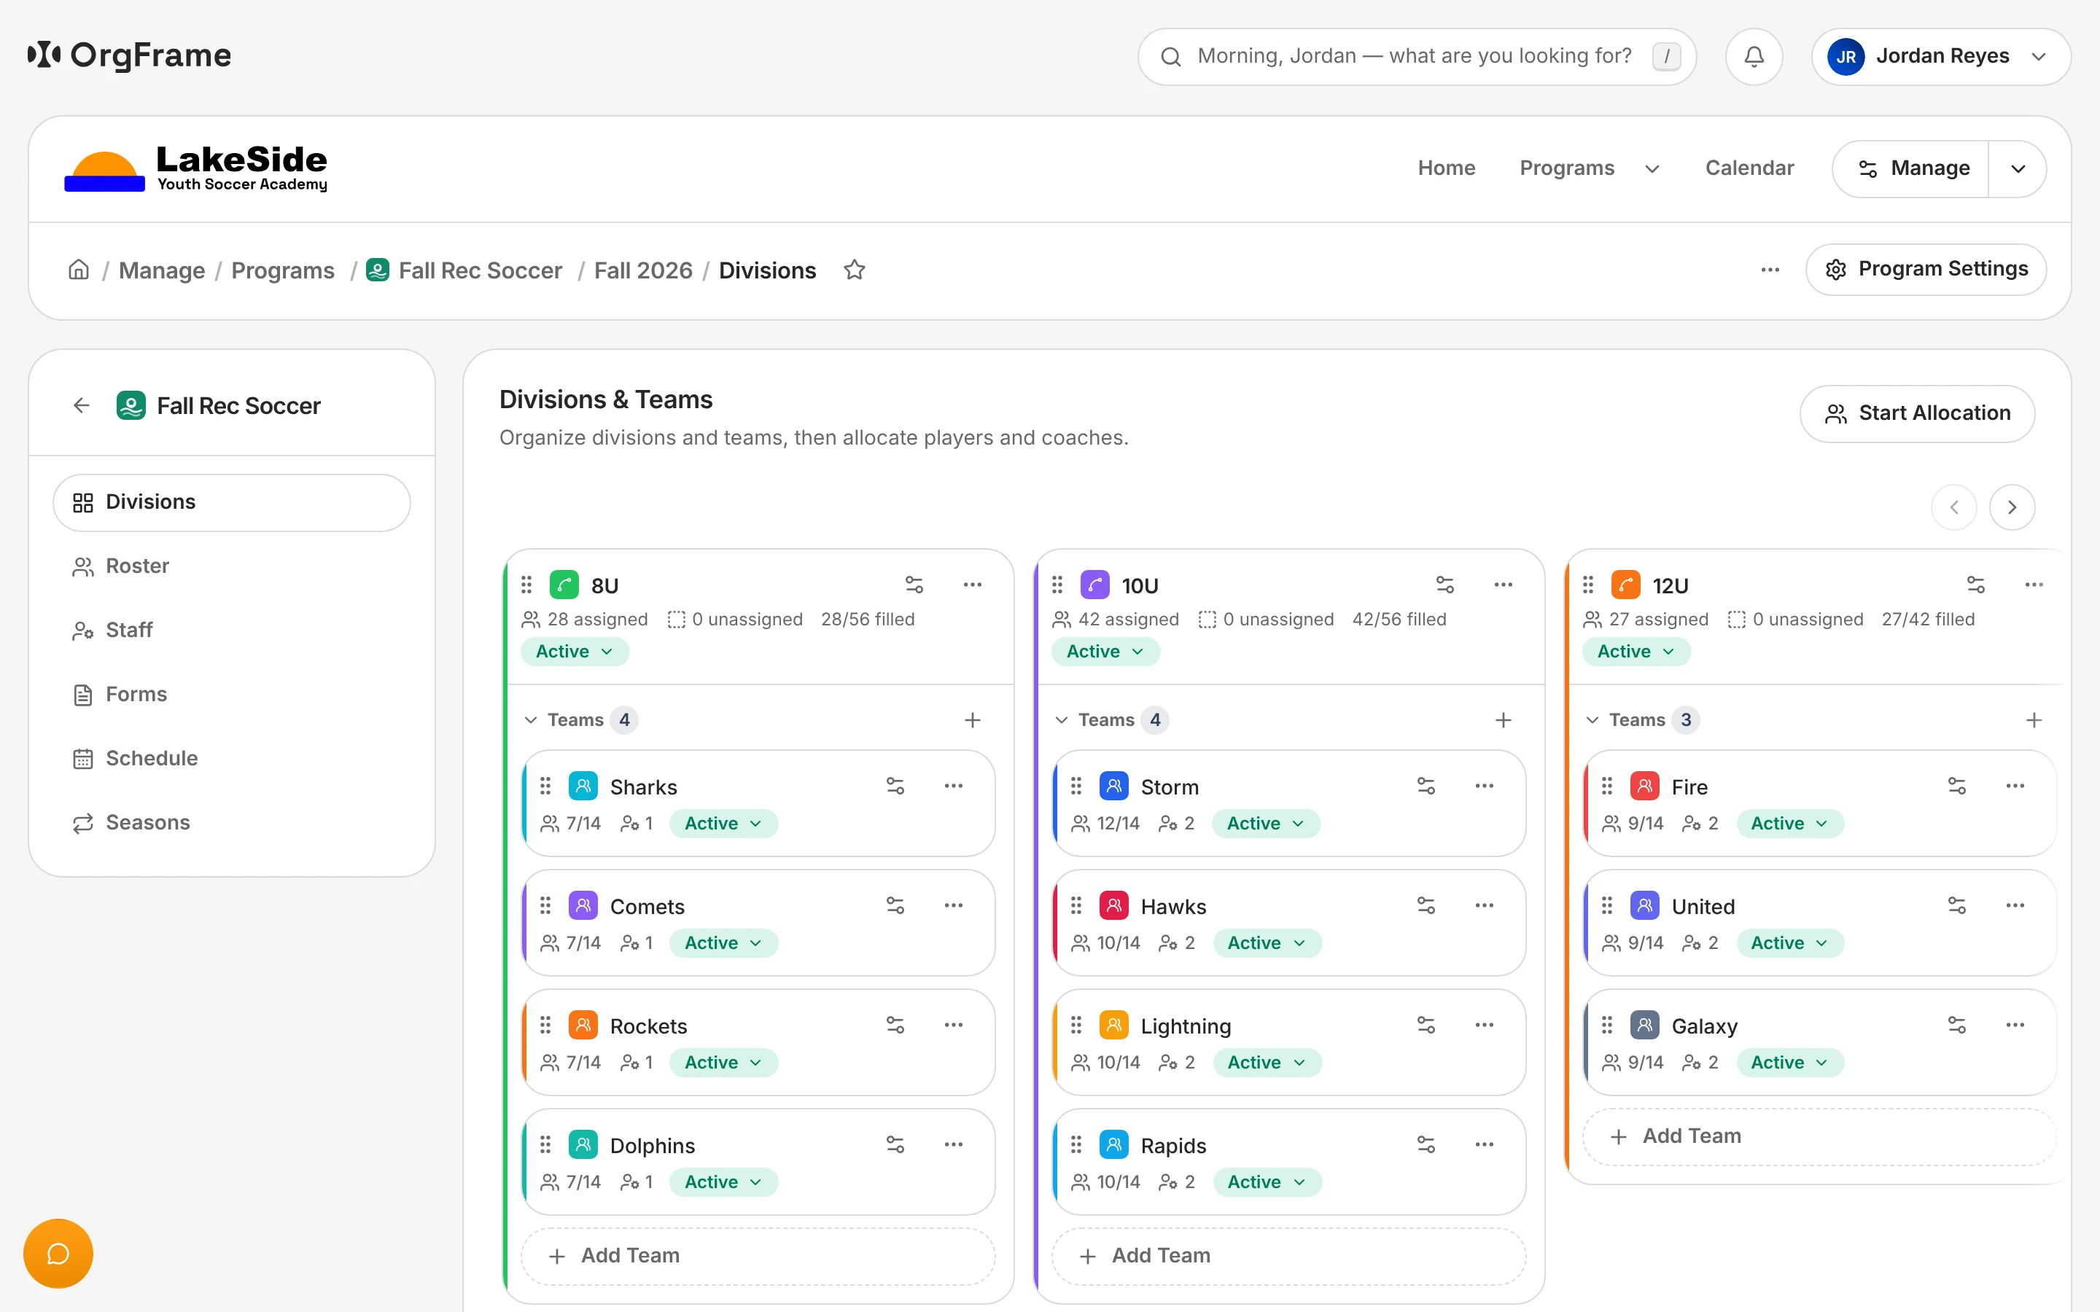Go to Calendar in top nav
The image size is (2100, 1312).
1749,168
